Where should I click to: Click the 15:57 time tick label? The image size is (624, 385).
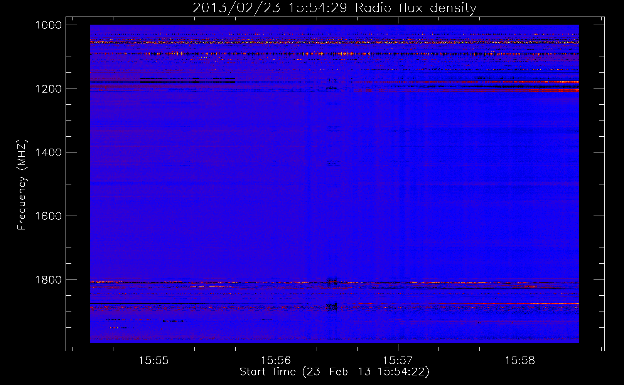(398, 361)
